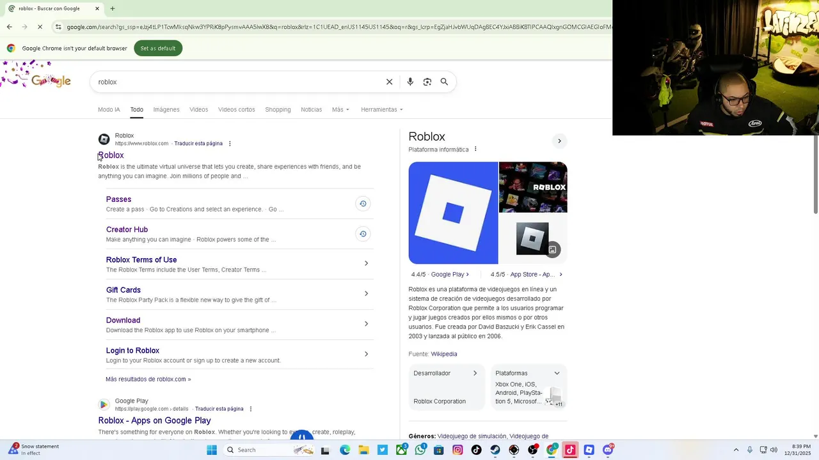The image size is (819, 460).
Task: Close the 'roblox - Buscar con Google' tab
Action: coord(97,8)
